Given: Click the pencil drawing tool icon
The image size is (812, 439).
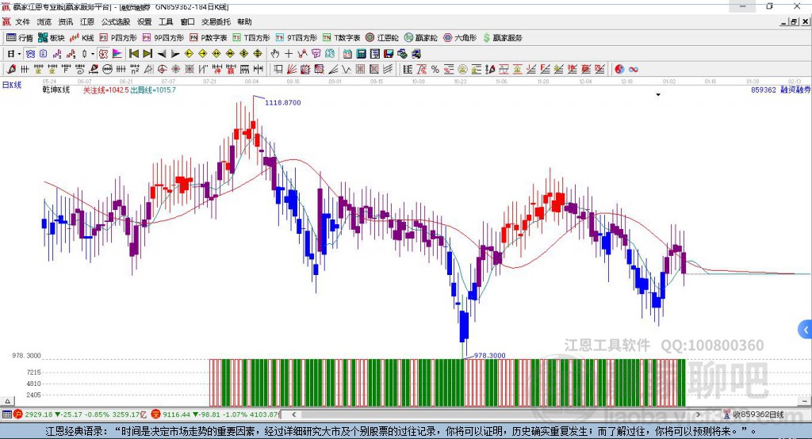Looking at the screenshot, I should coord(11,69).
